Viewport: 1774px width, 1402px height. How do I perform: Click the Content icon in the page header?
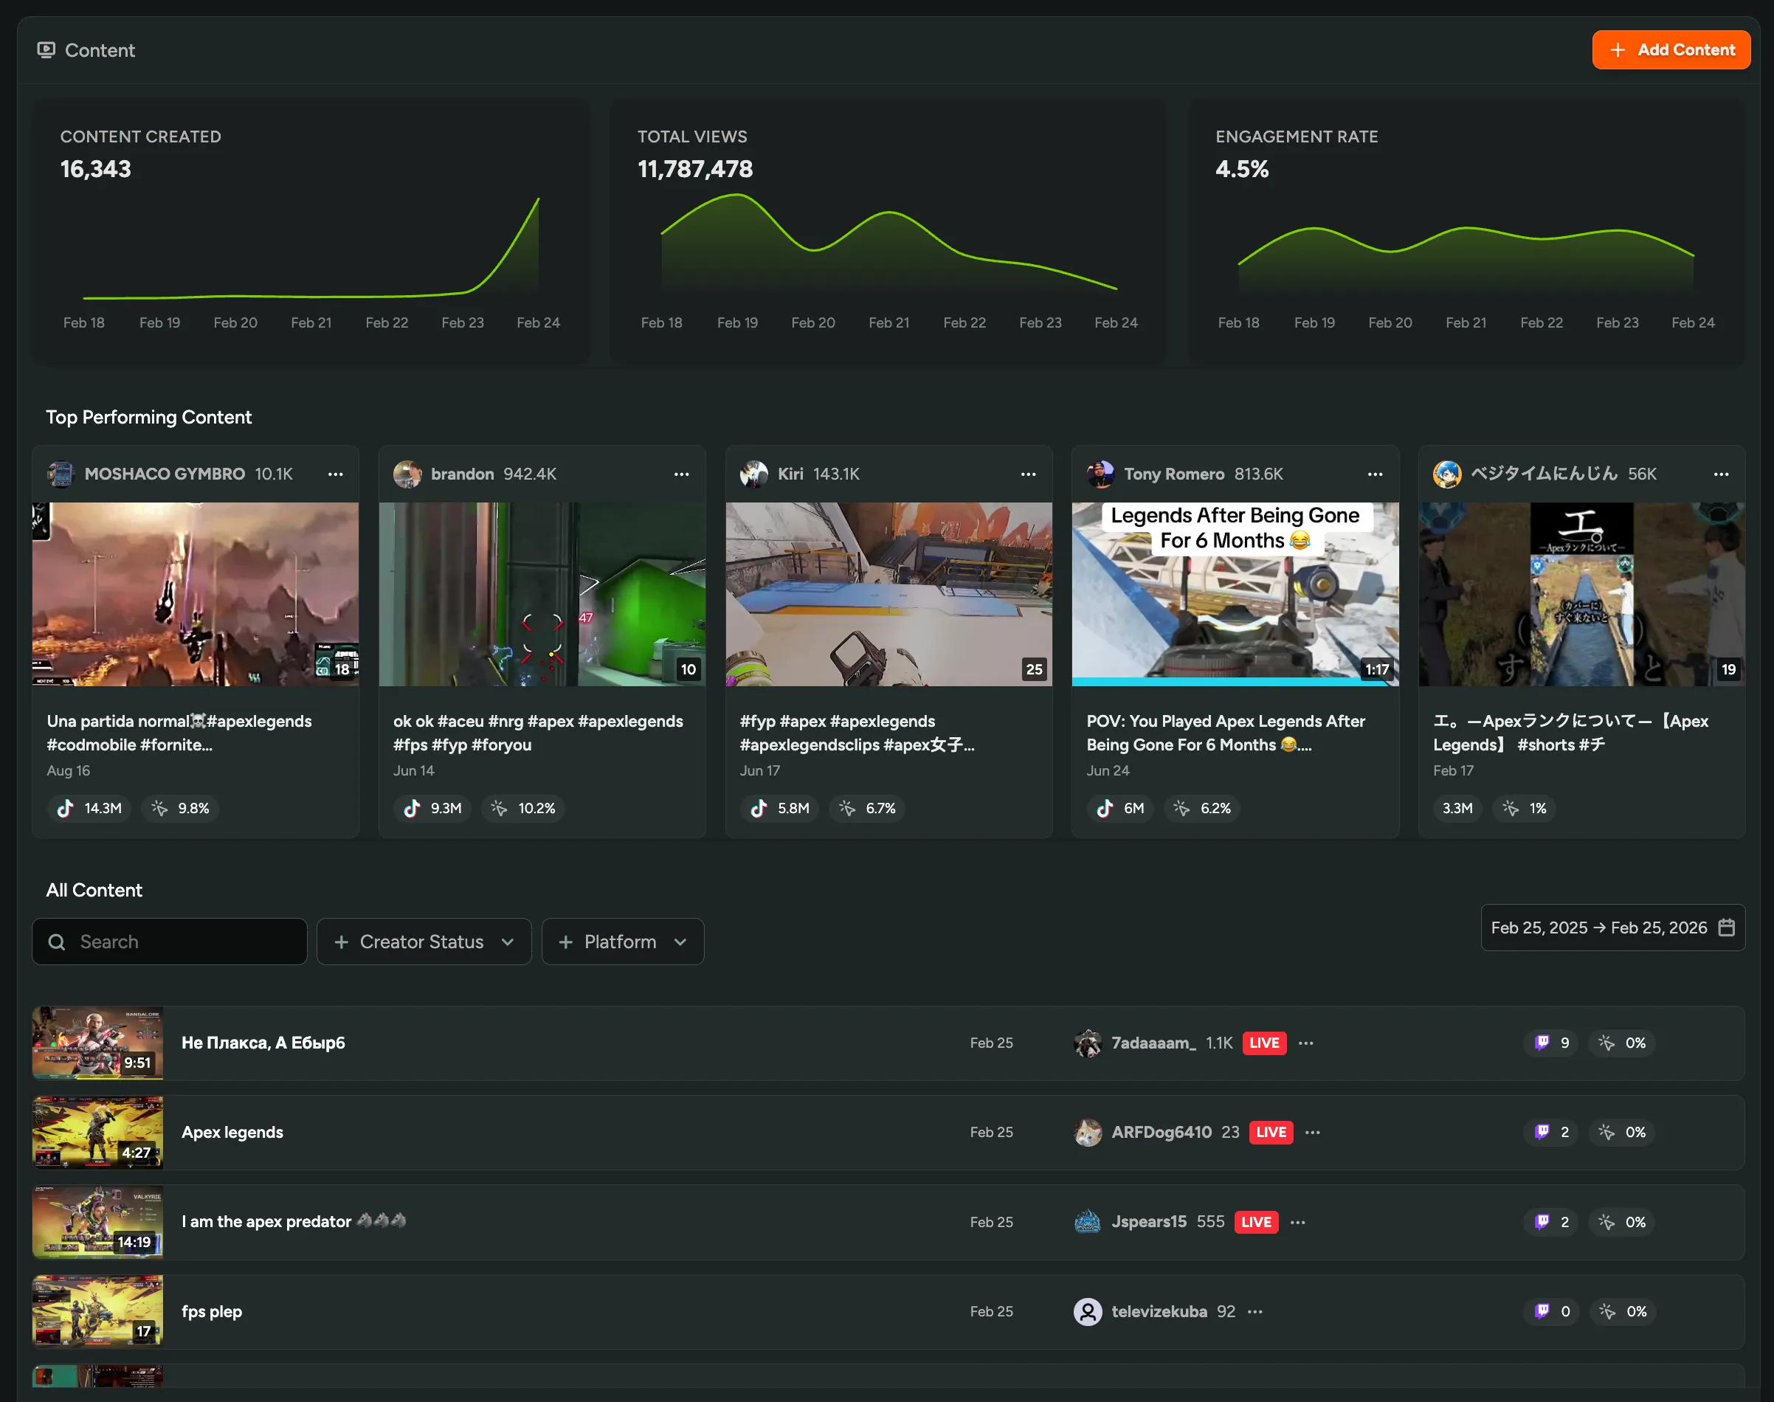pyautogui.click(x=46, y=50)
